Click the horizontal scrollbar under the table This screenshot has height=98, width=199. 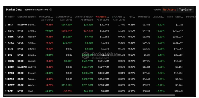(89, 95)
